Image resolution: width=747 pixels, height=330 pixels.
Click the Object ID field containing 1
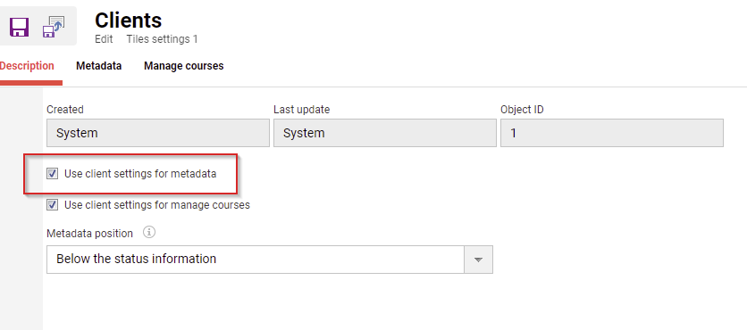(x=612, y=133)
